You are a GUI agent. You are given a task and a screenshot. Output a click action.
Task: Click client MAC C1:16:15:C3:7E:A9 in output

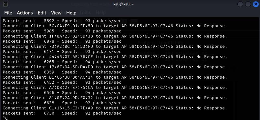point(71,108)
